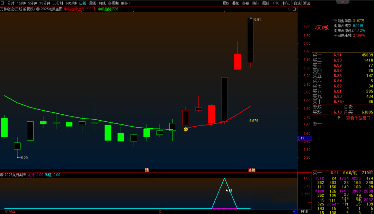Select the 60分钟 timeframe tab
The height and width of the screenshot is (214, 374).
point(71,3)
